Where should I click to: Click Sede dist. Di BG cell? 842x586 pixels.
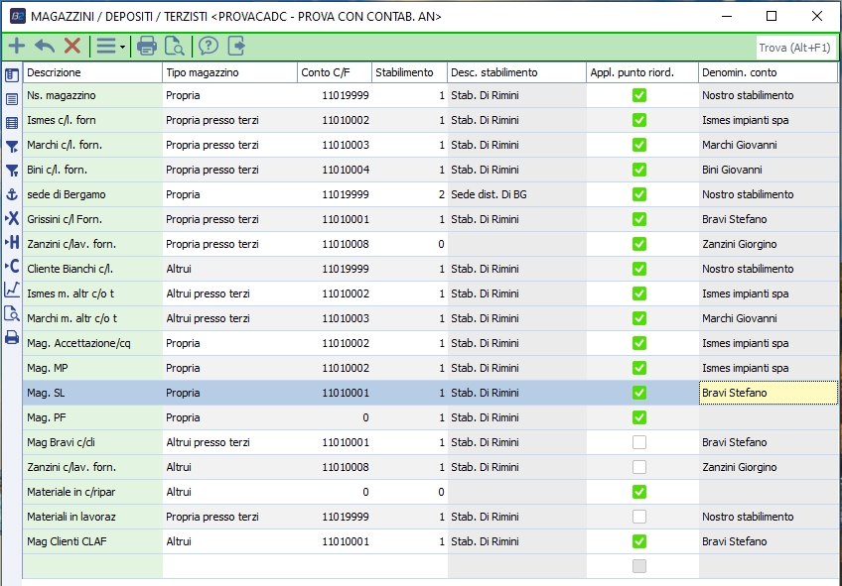tap(516, 194)
